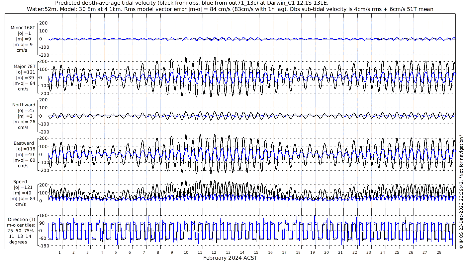Click the 'm-o centiles:' text

click(21, 225)
